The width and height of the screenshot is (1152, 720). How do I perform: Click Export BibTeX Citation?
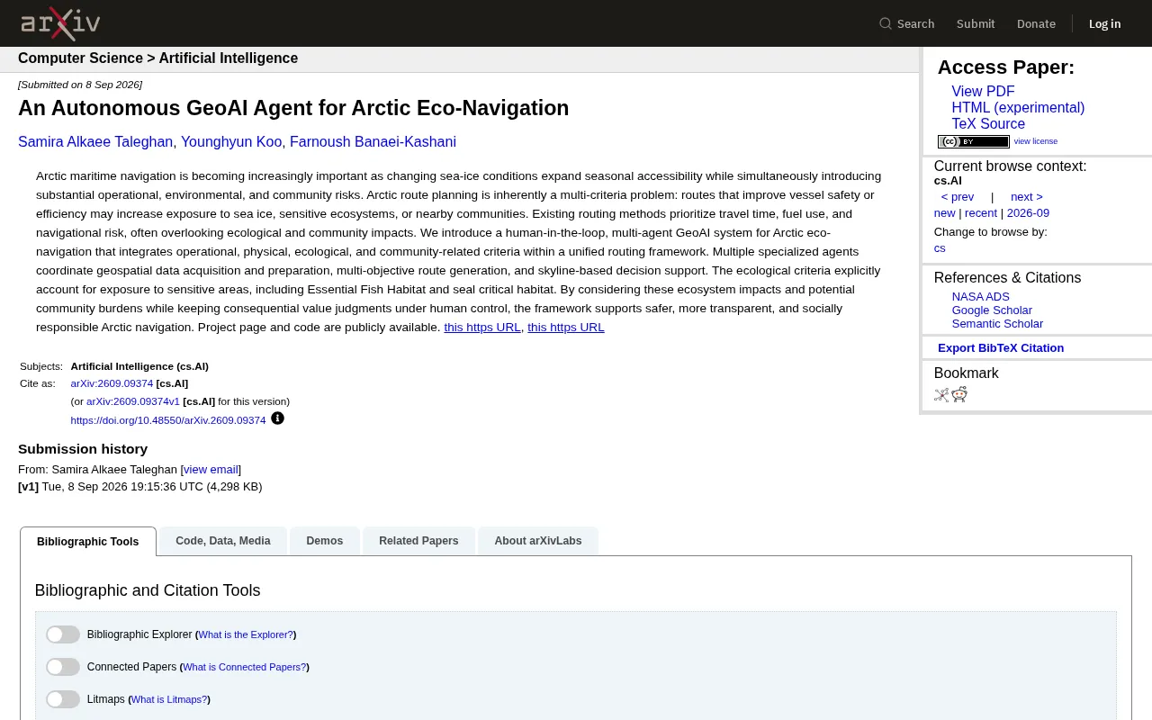(1001, 348)
